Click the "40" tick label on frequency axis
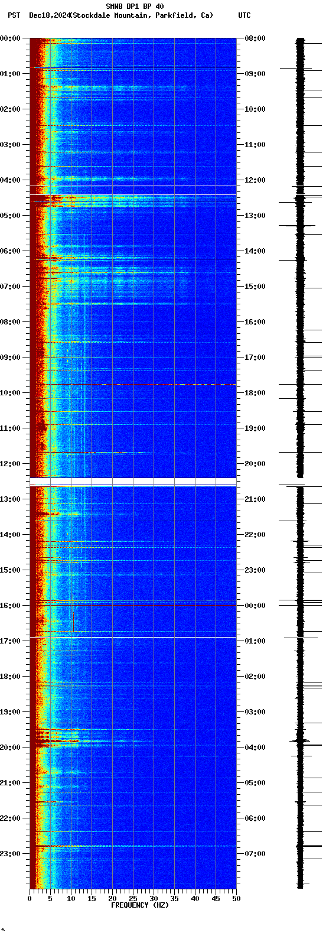The image size is (326, 936). click(195, 899)
